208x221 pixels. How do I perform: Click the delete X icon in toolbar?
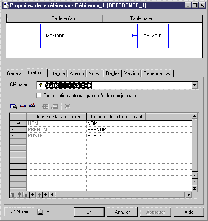[x=67, y=106]
